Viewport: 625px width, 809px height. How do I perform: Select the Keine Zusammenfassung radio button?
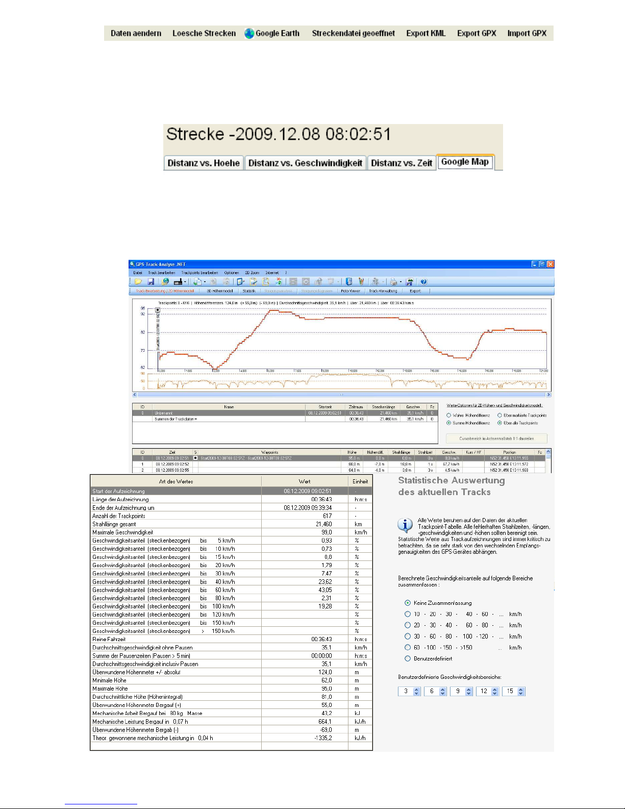tap(408, 603)
